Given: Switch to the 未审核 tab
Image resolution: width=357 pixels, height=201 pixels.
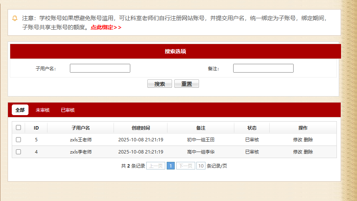Looking at the screenshot, I should (43, 110).
